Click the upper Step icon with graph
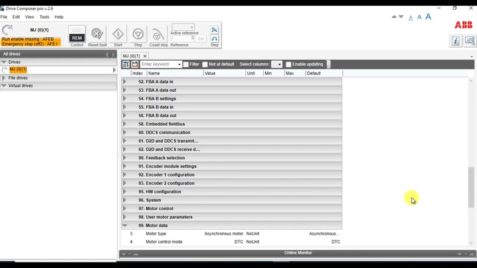 [214, 30]
